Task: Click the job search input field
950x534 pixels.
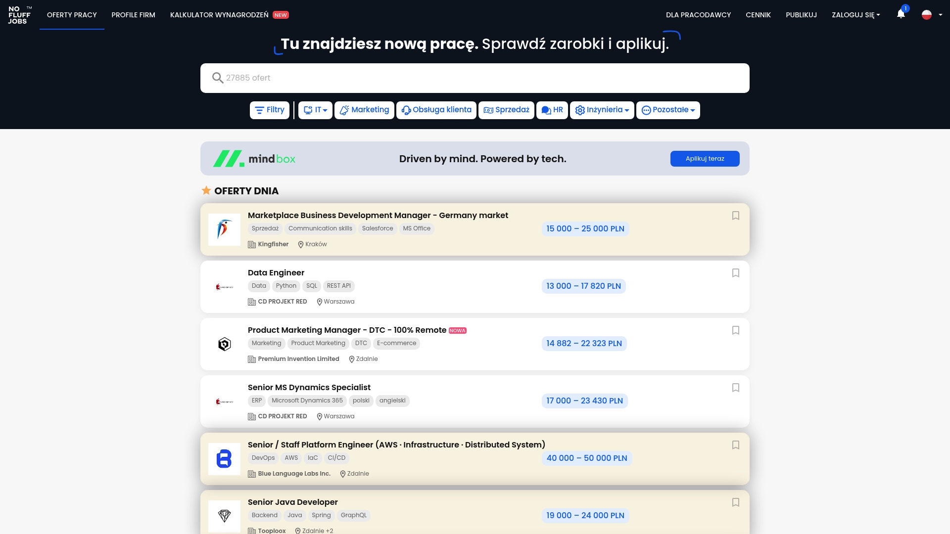Action: click(475, 78)
